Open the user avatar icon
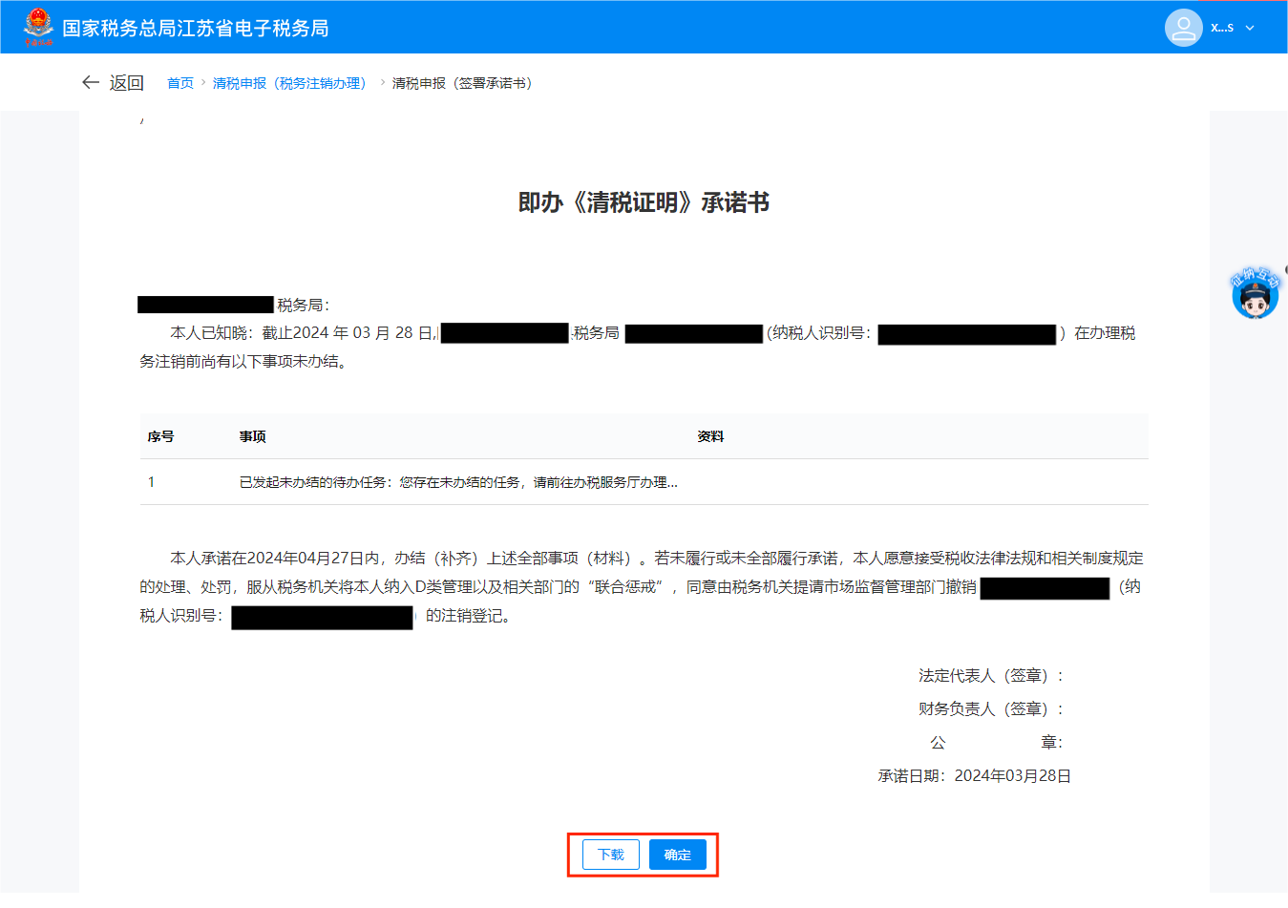Viewport: 1288px width, 908px height. pos(1183,28)
